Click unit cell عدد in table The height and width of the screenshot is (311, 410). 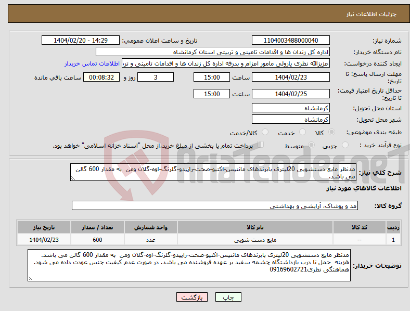click(x=151, y=240)
